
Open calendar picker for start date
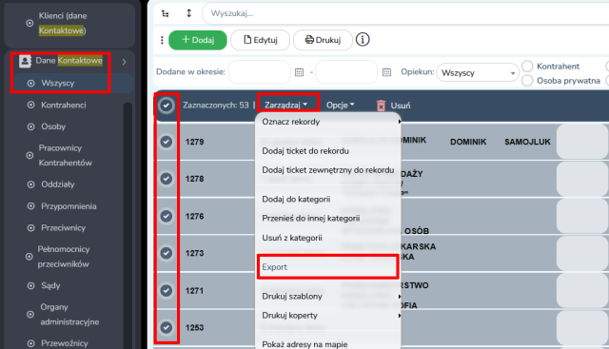point(299,72)
